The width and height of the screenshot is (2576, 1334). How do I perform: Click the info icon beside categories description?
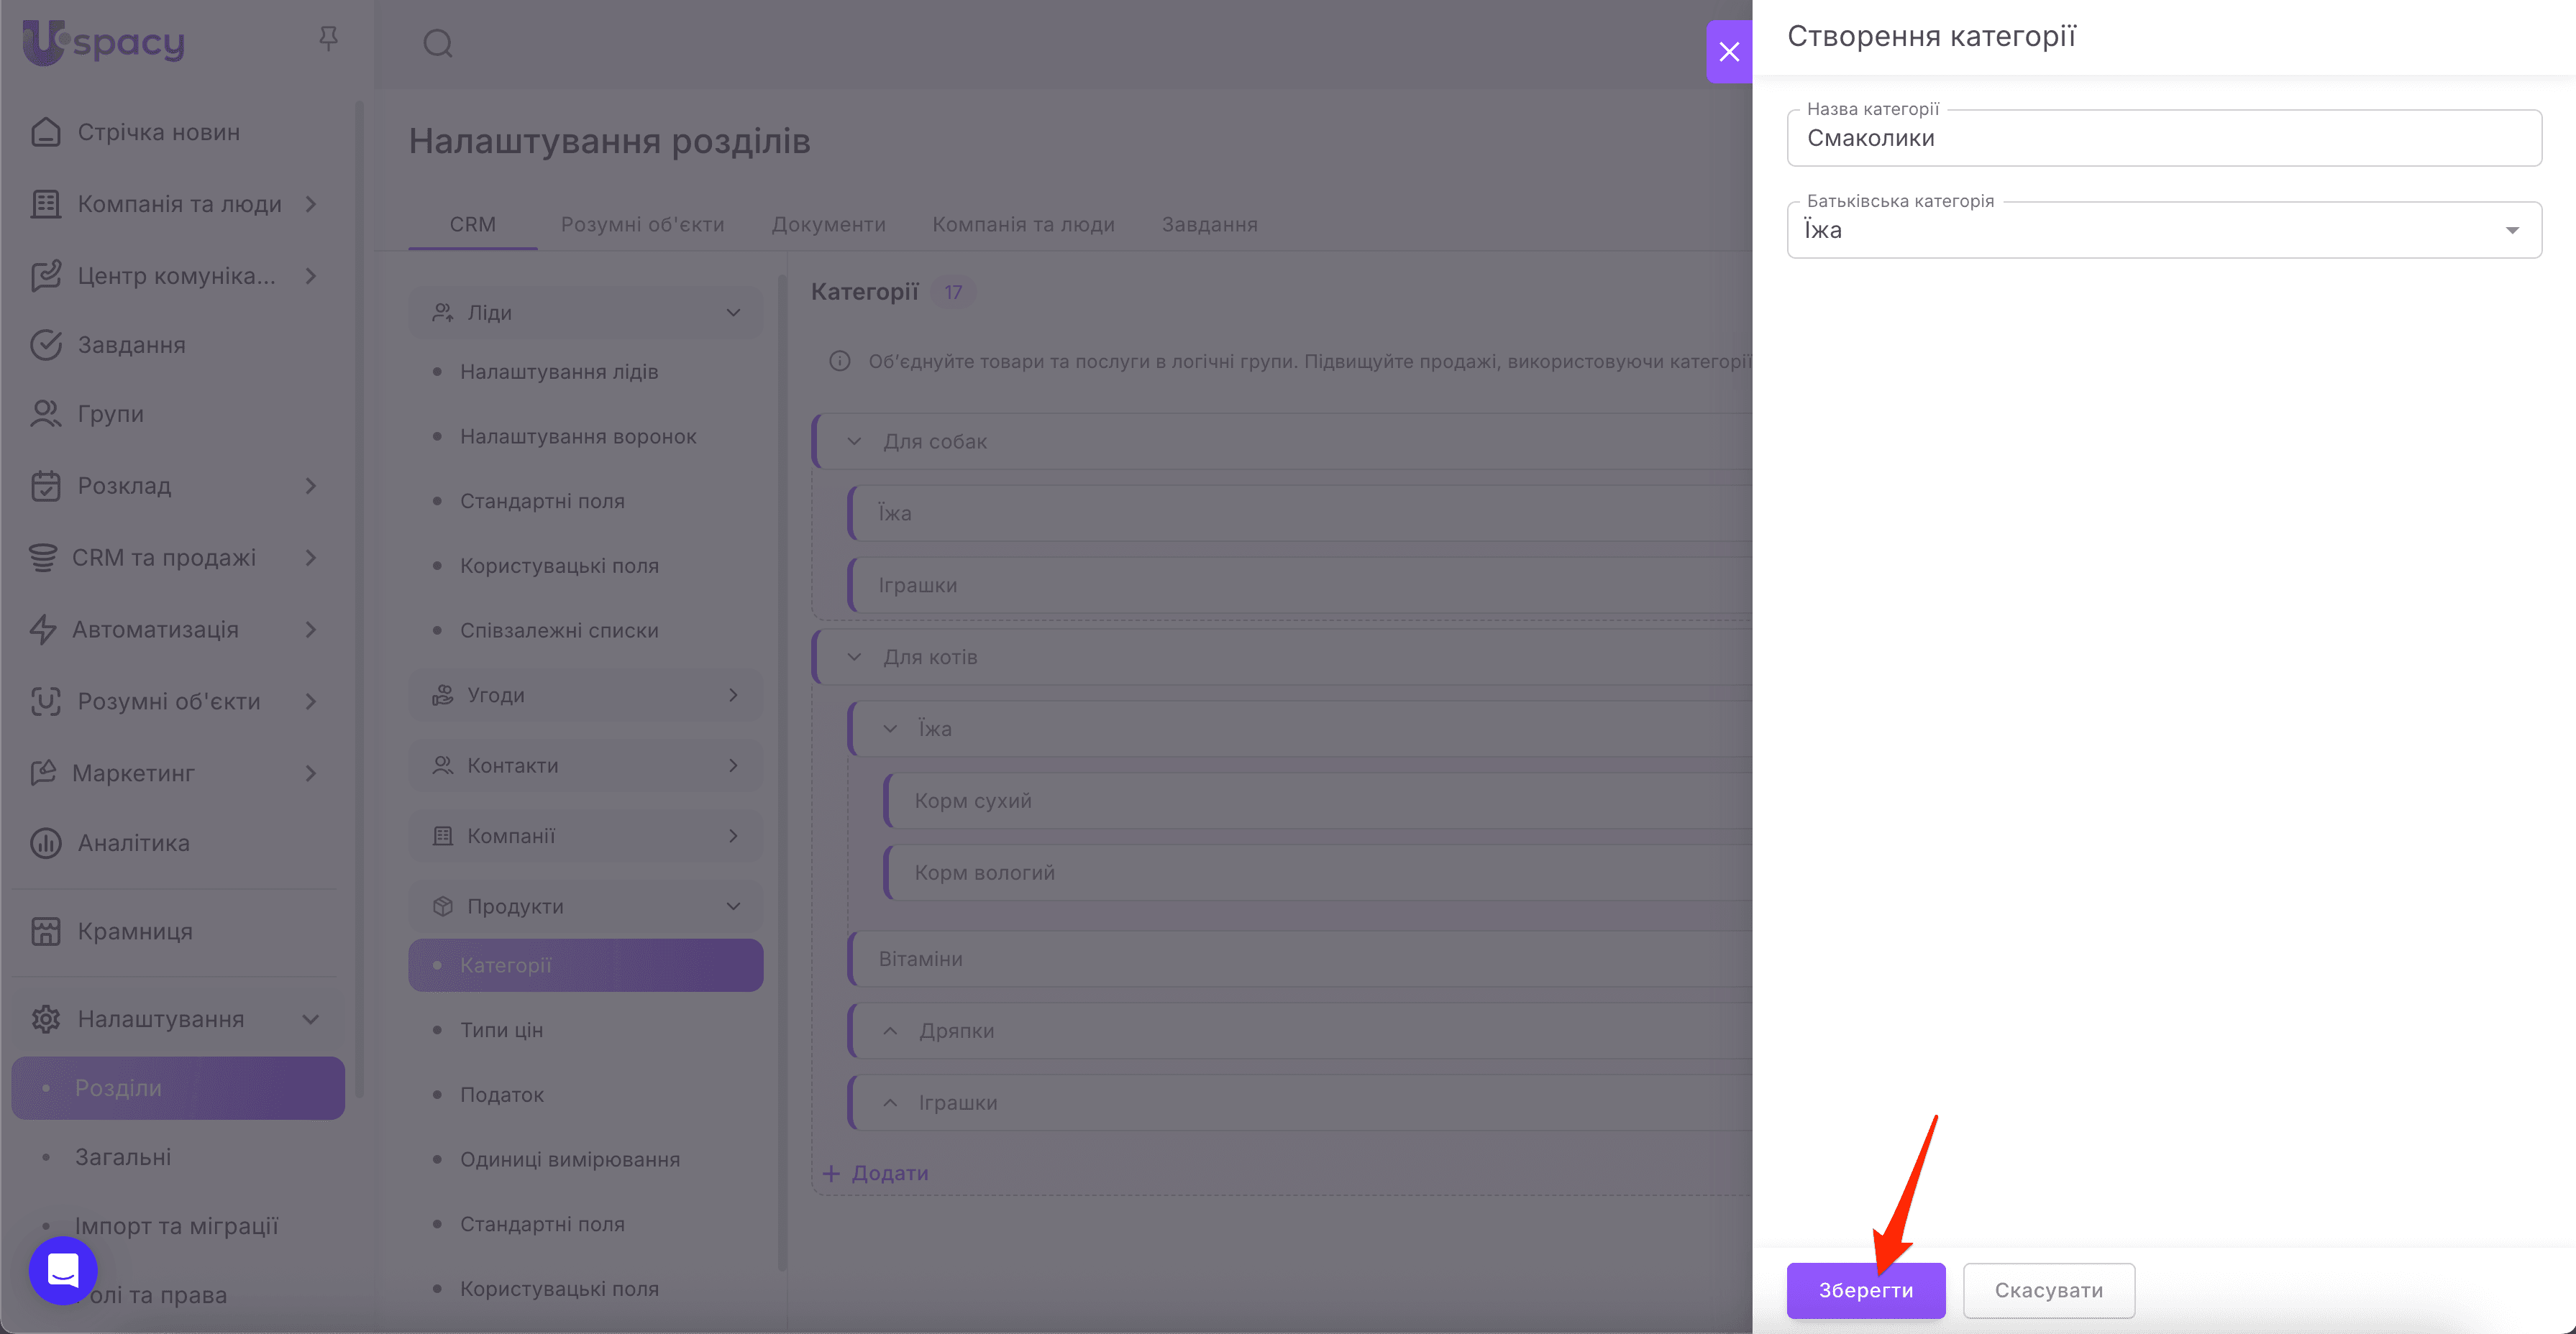coord(839,362)
